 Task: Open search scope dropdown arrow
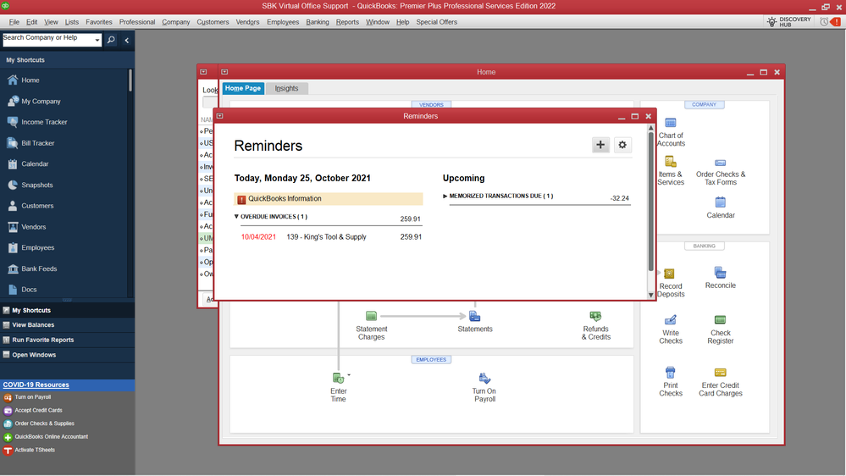coord(97,40)
